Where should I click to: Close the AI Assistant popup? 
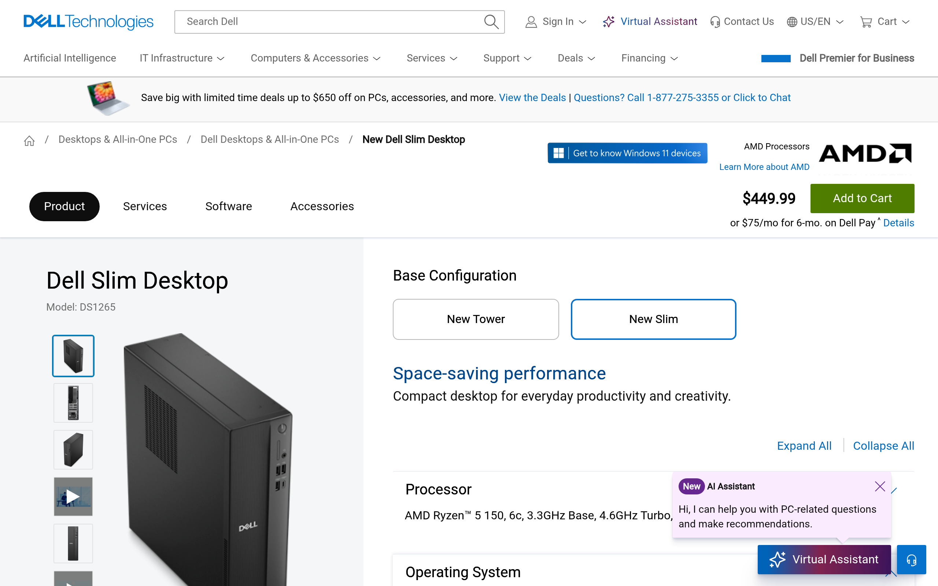[879, 486]
